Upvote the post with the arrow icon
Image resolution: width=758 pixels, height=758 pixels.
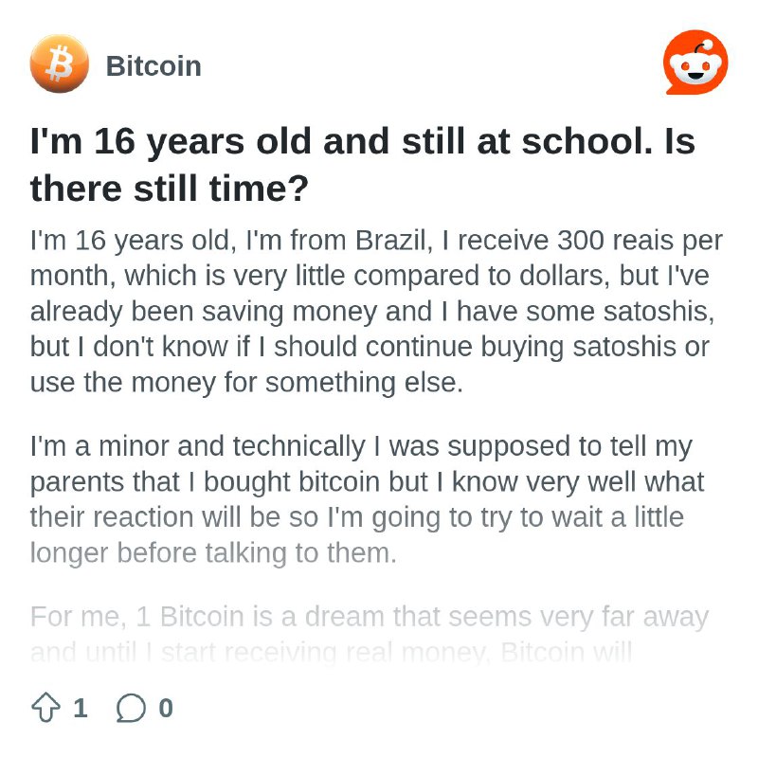pos(45,708)
